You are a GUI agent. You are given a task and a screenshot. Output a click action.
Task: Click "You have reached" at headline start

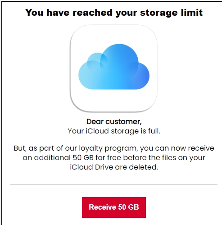click(68, 12)
